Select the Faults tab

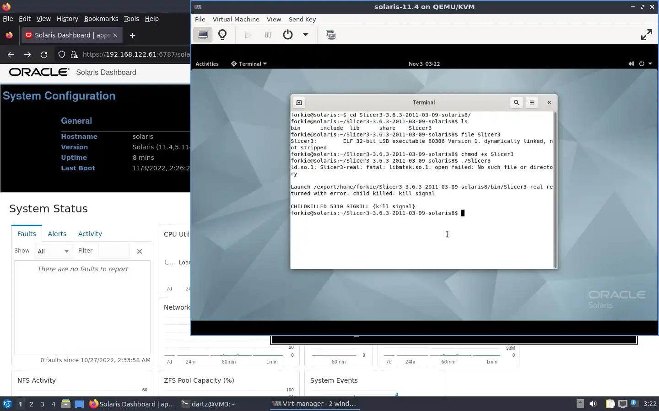click(x=27, y=233)
